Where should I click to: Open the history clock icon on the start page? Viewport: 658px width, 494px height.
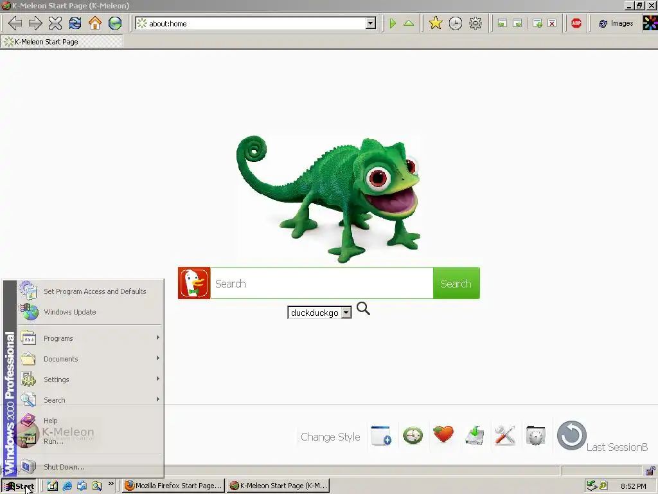point(413,435)
